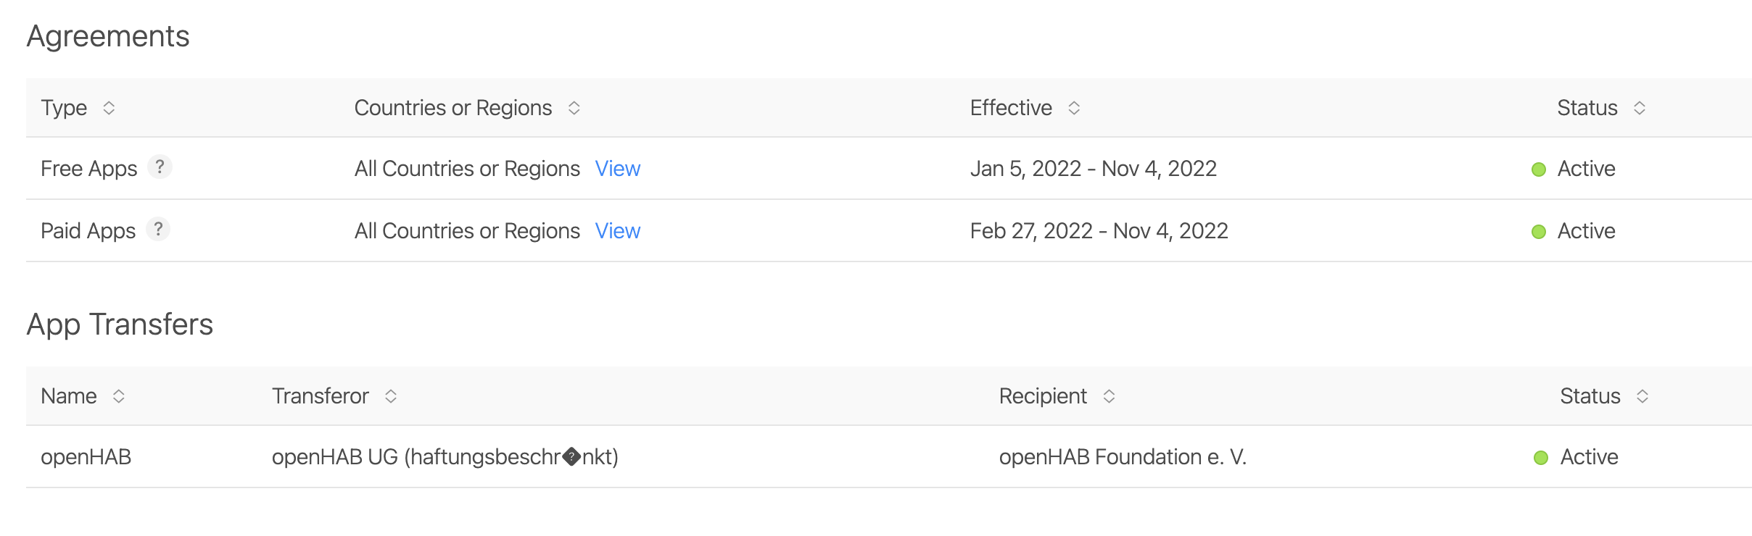The width and height of the screenshot is (1752, 536).
Task: Select the App Transfers section heading
Action: pyautogui.click(x=120, y=324)
